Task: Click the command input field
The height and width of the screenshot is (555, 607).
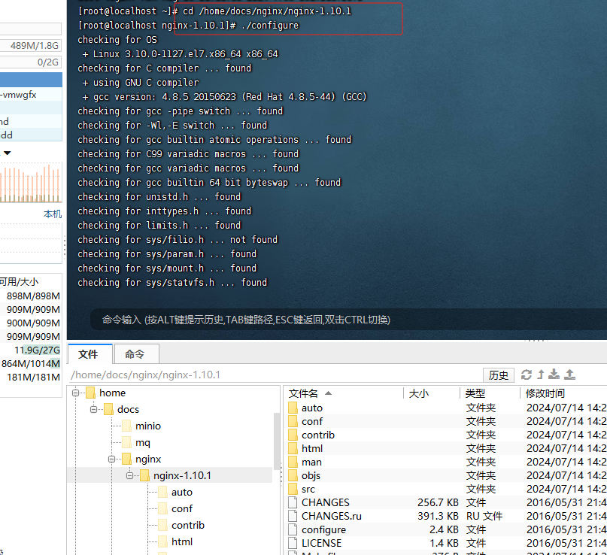Action: (338, 320)
